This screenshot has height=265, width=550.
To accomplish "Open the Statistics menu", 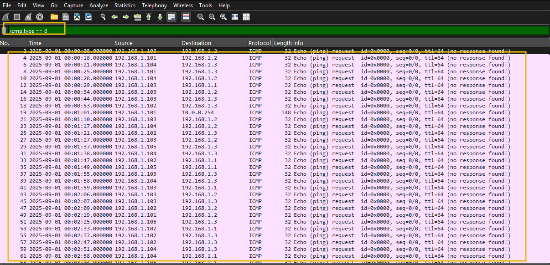I will [125, 5].
